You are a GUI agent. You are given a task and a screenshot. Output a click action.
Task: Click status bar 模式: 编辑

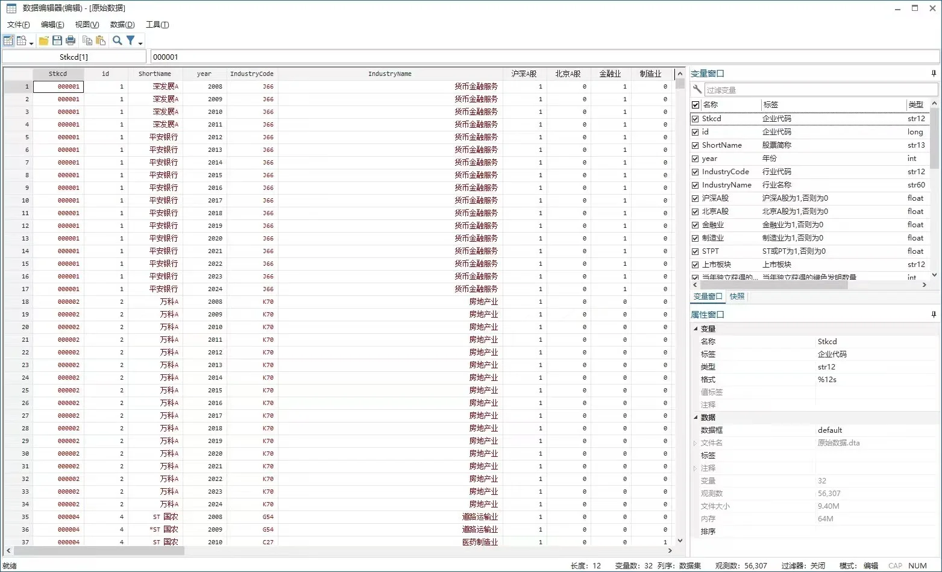(x=859, y=566)
